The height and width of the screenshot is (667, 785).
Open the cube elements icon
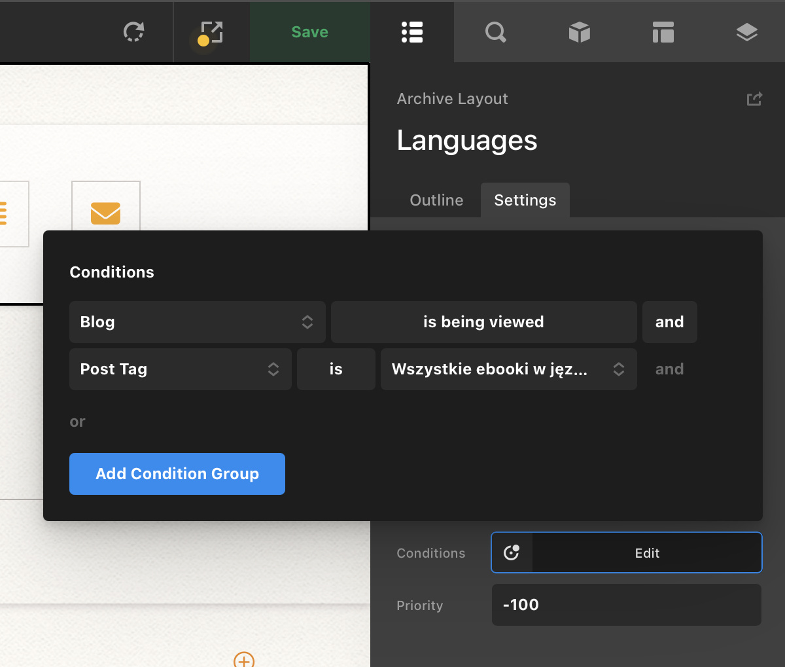click(x=579, y=32)
